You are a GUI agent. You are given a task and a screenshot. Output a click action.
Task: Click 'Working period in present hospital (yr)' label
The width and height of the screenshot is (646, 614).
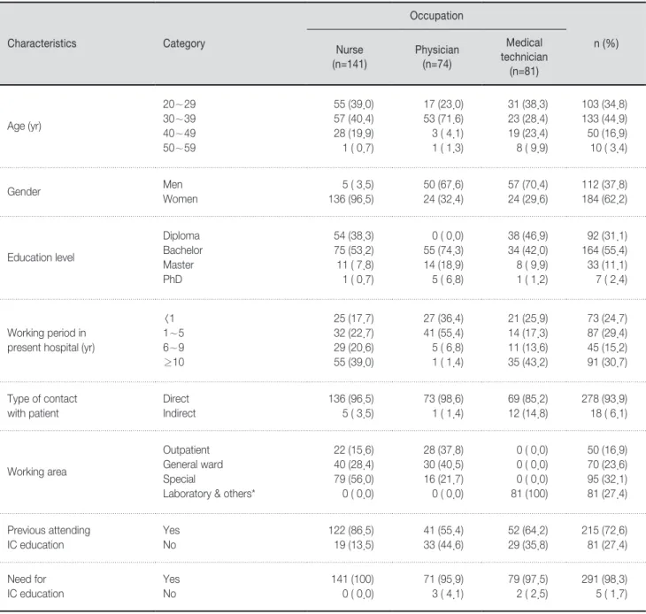click(50, 340)
